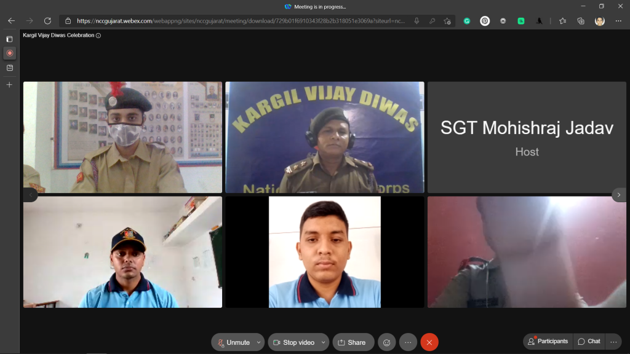This screenshot has height=354, width=630.
Task: Select SGT Mohishraj Jadav host tile
Action: [527, 138]
